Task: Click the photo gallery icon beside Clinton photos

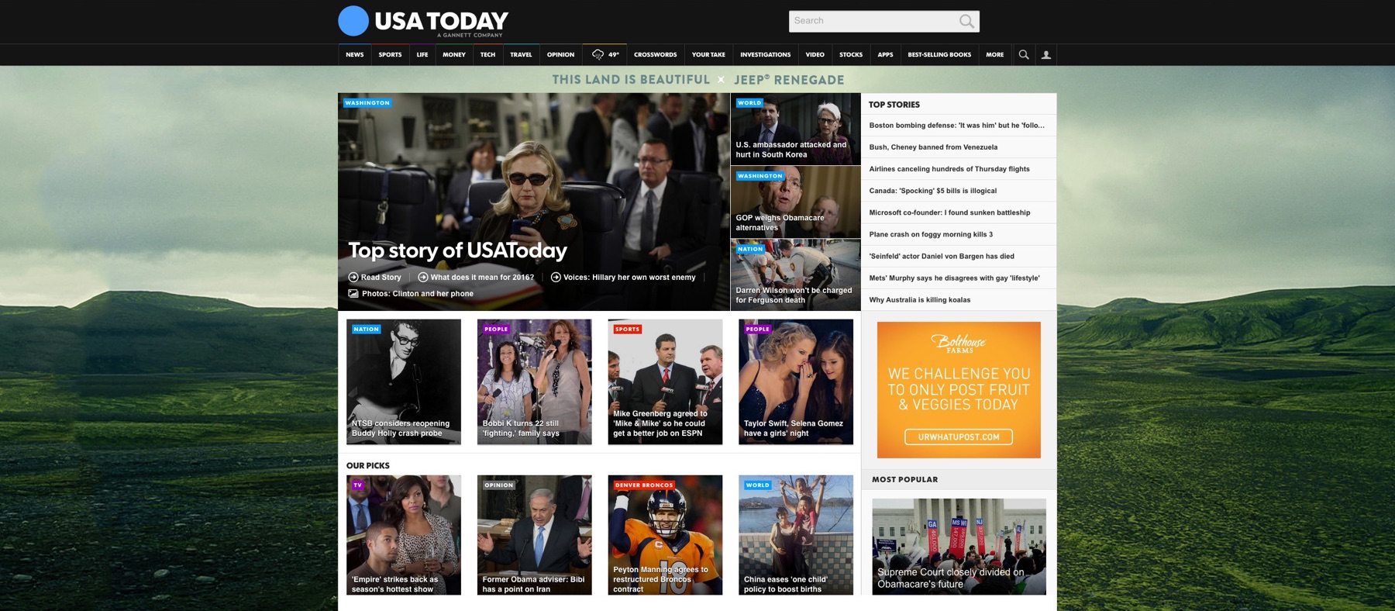Action: (x=353, y=293)
